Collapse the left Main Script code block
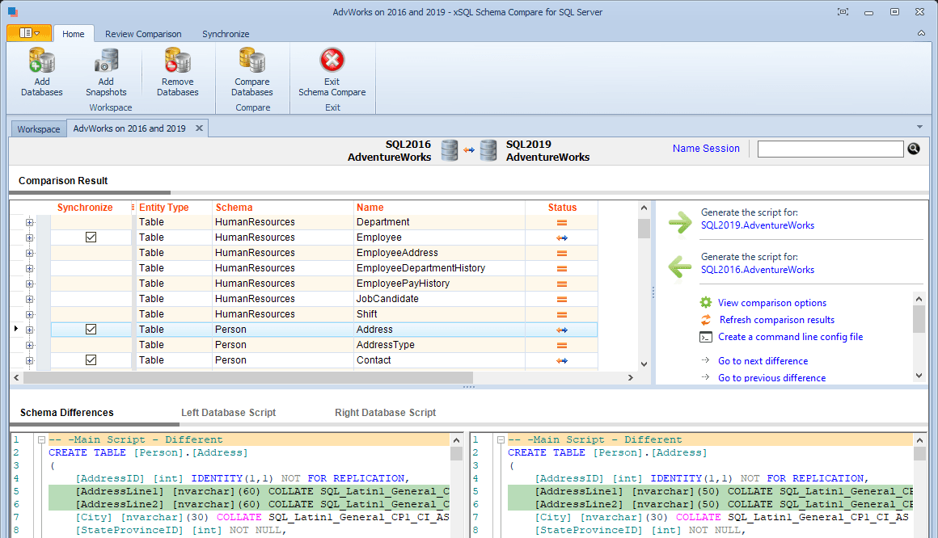Viewport: 938px width, 538px height. point(41,440)
